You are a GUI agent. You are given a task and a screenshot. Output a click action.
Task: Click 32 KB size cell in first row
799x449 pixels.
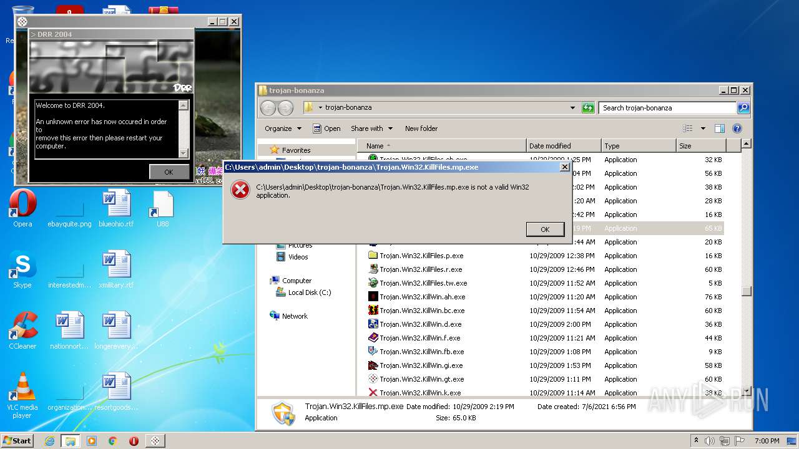713,160
